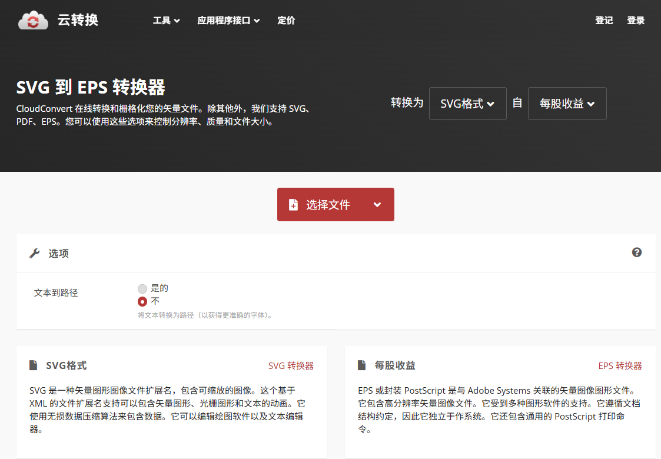
Task: Select the 不 radio option
Action: pyautogui.click(x=142, y=301)
